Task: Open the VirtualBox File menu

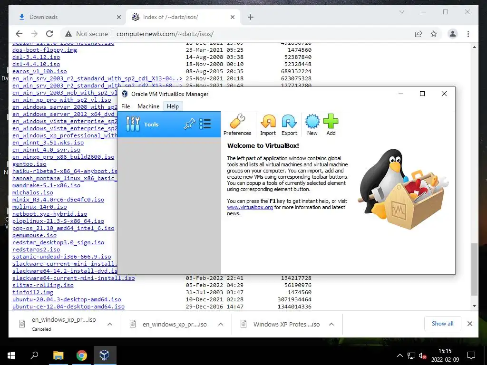Action: coord(126,106)
